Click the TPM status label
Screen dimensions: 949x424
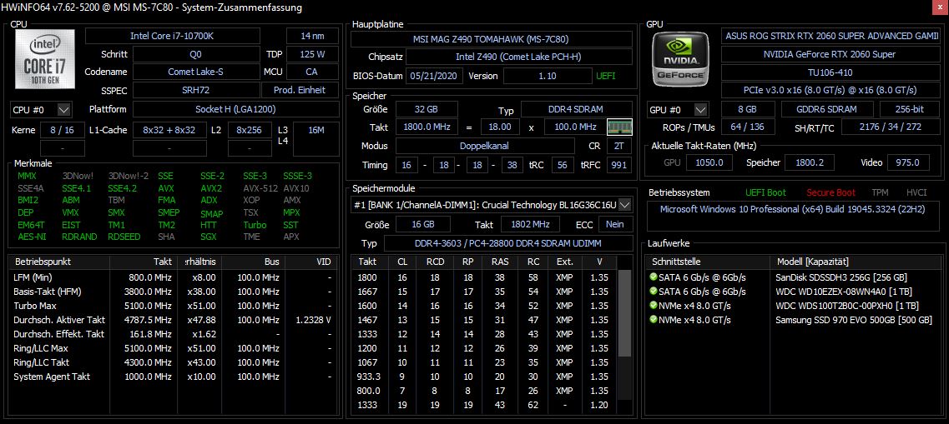click(x=880, y=192)
